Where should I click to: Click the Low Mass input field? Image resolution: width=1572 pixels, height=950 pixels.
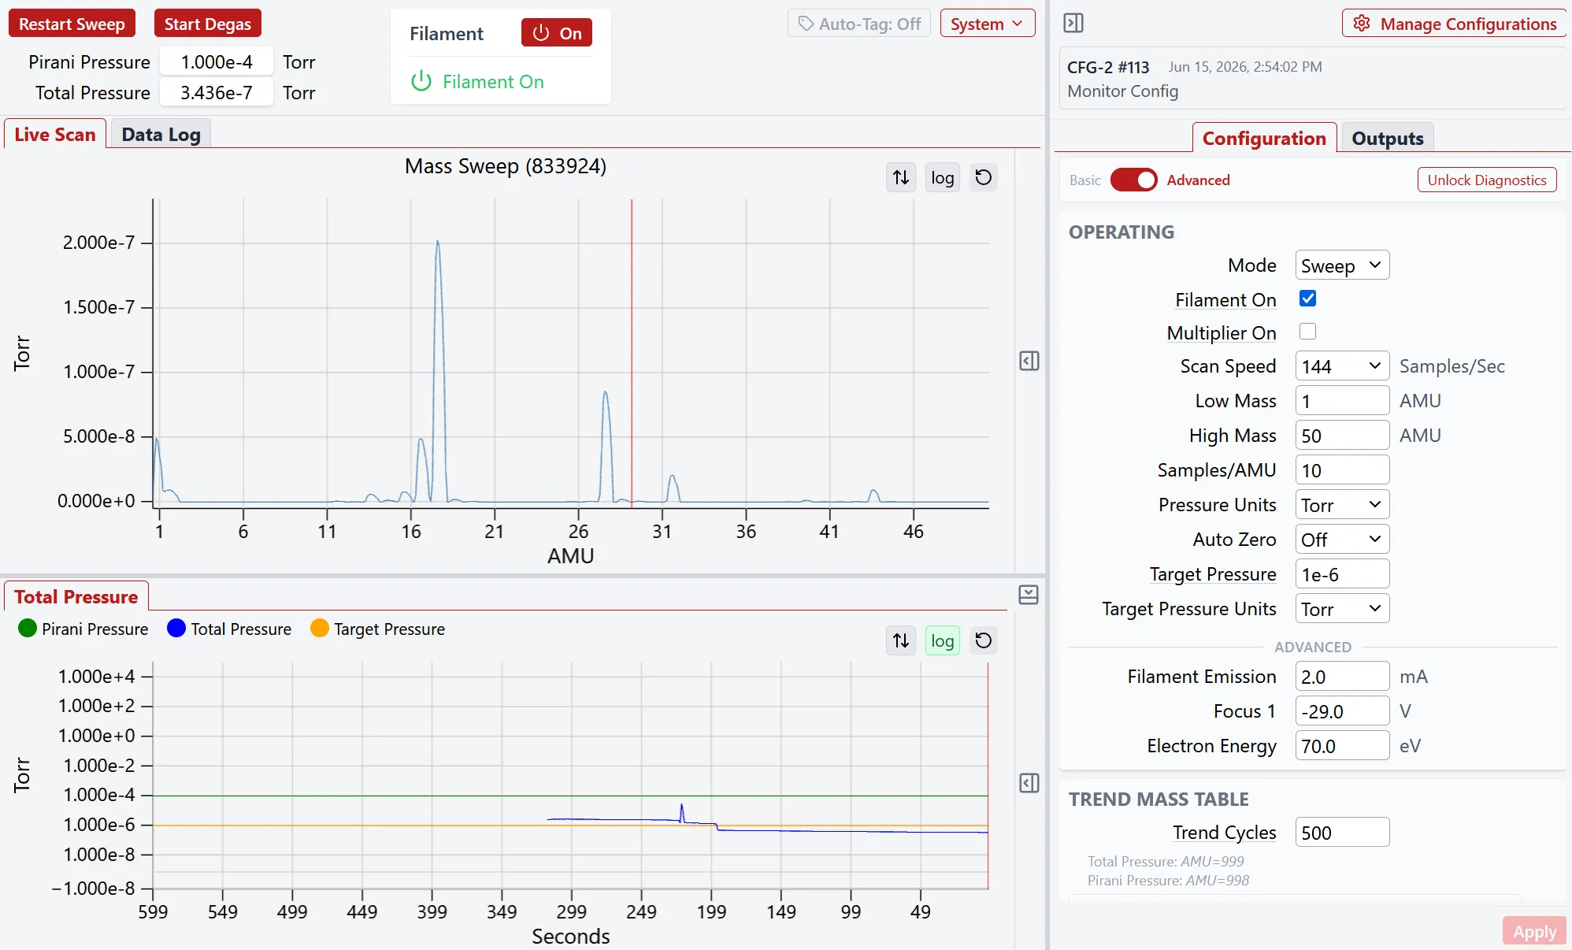[1342, 401]
